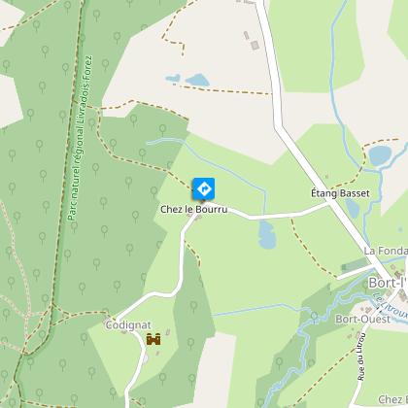
Task: Click the Parc naturel régional Livradois-Forez label
Action: point(80,138)
